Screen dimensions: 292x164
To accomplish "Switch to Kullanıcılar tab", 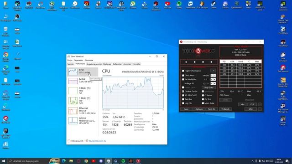I will coord(117,64).
